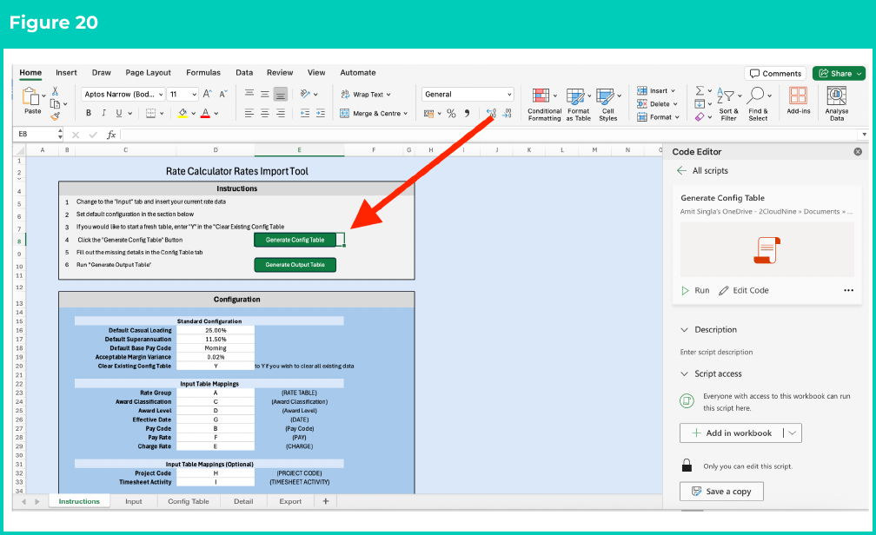
Task: Apply the yellow fill colour swatch
Action: 182,113
